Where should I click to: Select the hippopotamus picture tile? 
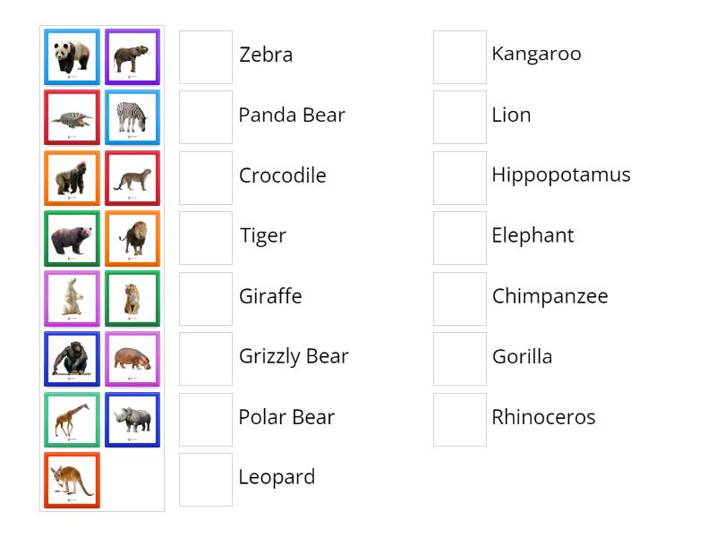point(132,358)
